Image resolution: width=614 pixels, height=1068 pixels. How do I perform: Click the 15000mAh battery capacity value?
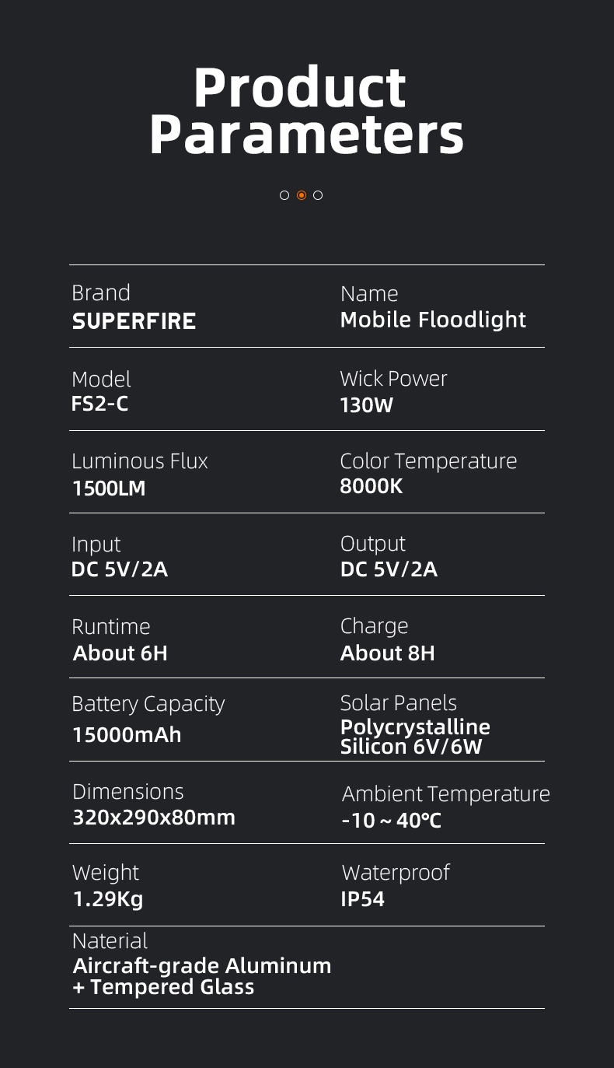[x=127, y=735]
